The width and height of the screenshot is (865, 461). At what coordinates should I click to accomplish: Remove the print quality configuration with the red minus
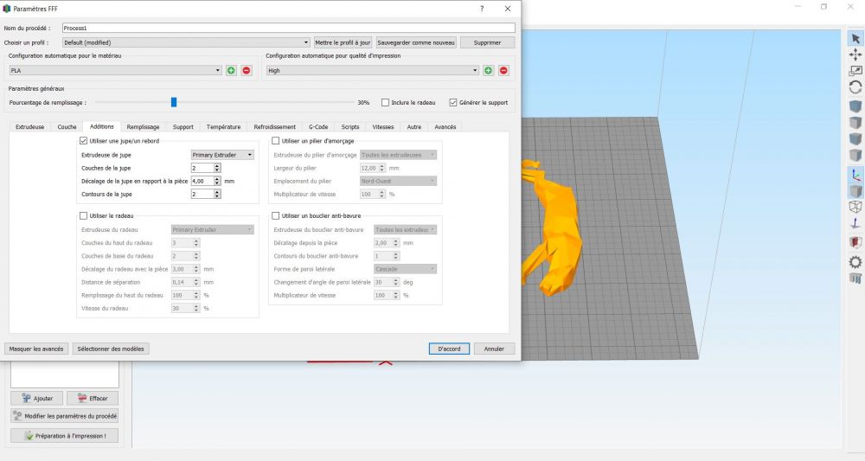(503, 71)
